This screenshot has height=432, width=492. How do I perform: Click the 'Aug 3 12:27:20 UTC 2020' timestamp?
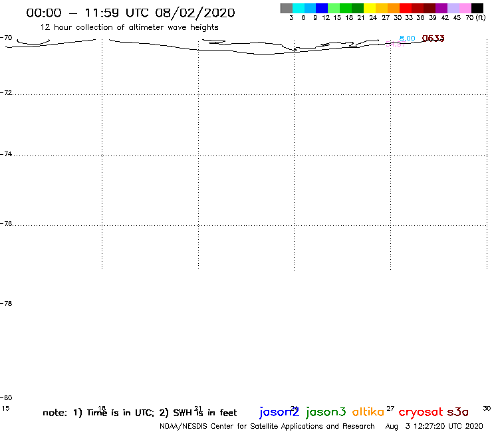434,427
